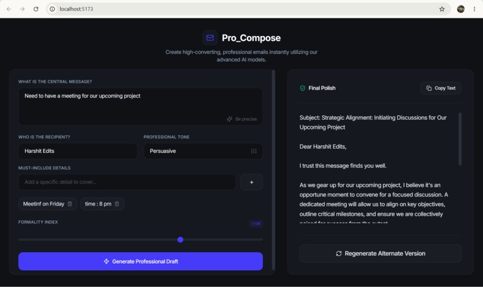Click the 'As we gear up' email paragraph
The width and height of the screenshot is (483, 287).
[x=374, y=201]
